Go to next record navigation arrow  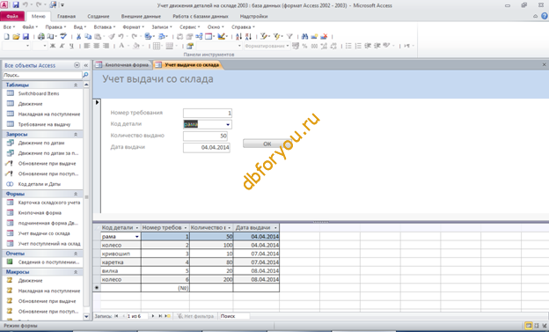153,316
